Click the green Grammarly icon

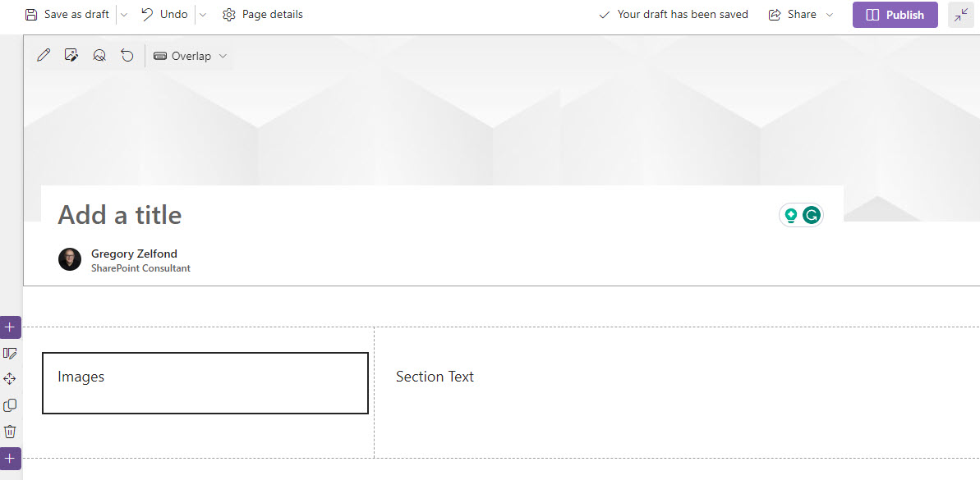pyautogui.click(x=812, y=215)
